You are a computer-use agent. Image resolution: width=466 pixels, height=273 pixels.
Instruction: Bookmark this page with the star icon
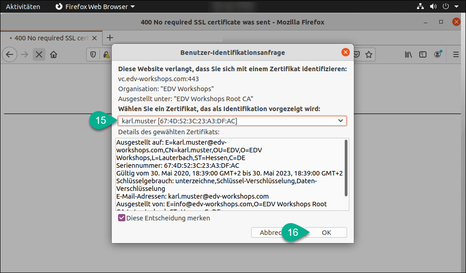coord(369,54)
